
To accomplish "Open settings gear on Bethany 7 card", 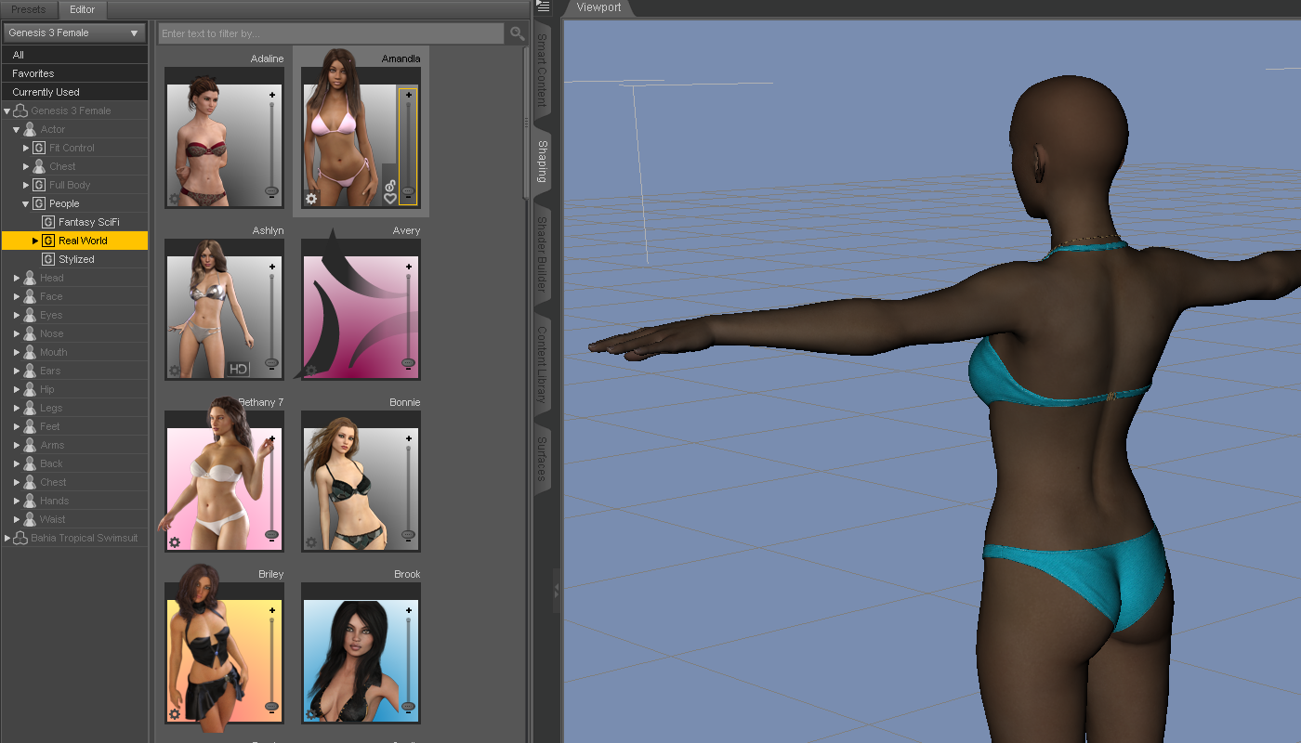I will tap(174, 542).
